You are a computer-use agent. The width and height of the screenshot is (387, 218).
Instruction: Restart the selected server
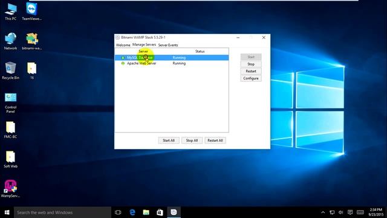251,71
